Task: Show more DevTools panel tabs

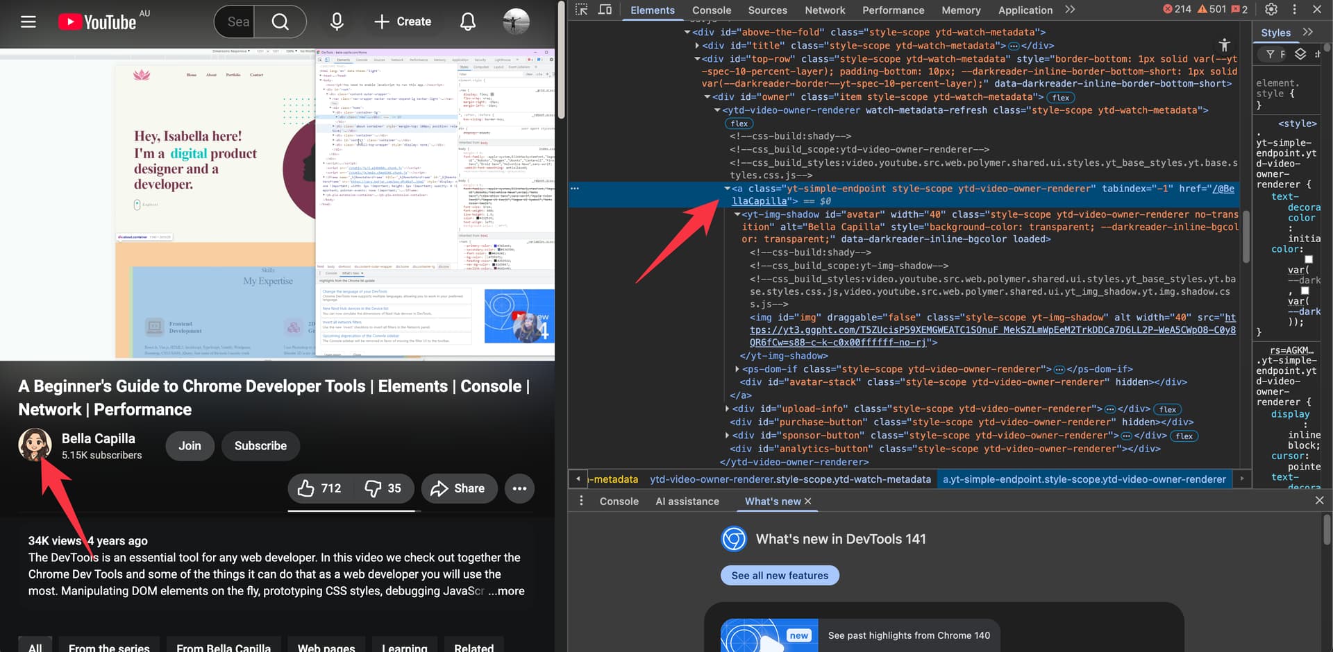Action: 1070,10
